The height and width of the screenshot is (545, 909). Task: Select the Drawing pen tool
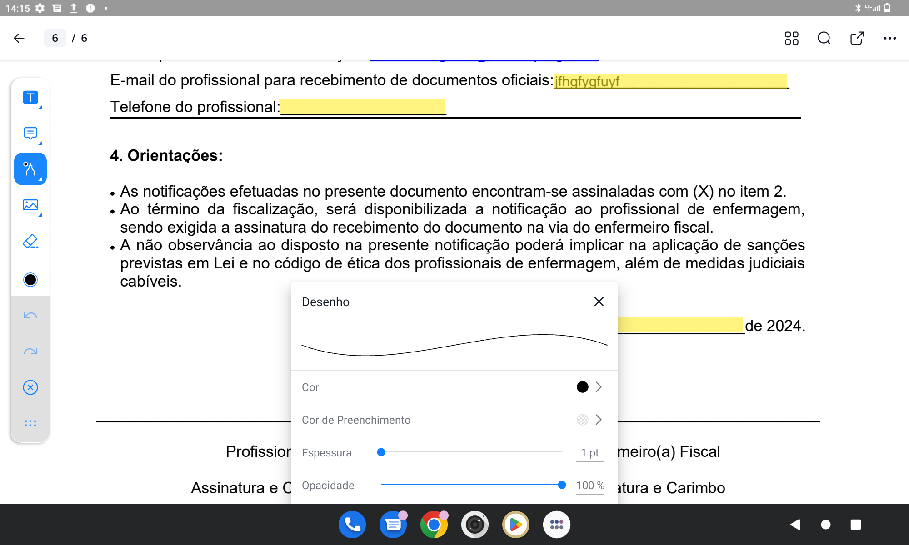click(x=30, y=169)
